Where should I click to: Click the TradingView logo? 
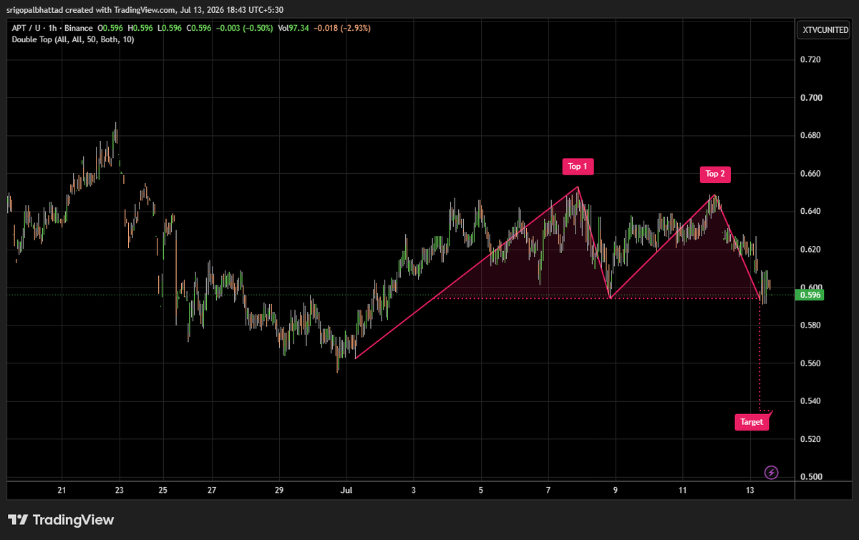pyautogui.click(x=61, y=520)
